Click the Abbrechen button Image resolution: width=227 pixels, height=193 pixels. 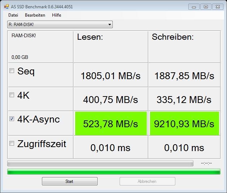point(147,181)
